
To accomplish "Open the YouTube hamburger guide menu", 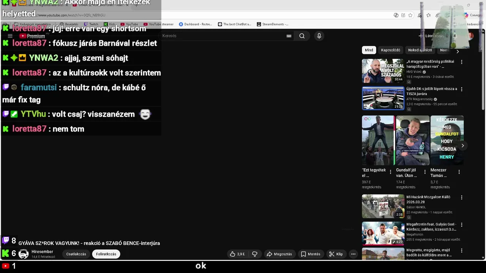I will (10, 36).
